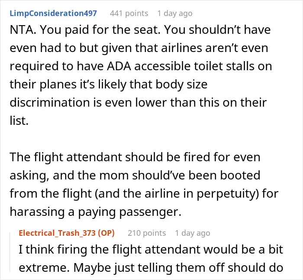Click the word "ADA" in the comment
The image size is (303, 280).
coord(119,66)
